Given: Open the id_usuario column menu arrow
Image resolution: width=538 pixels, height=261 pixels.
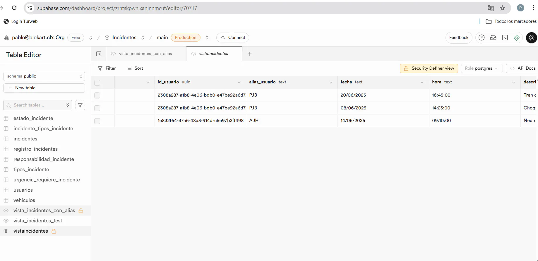Looking at the screenshot, I should [x=239, y=83].
